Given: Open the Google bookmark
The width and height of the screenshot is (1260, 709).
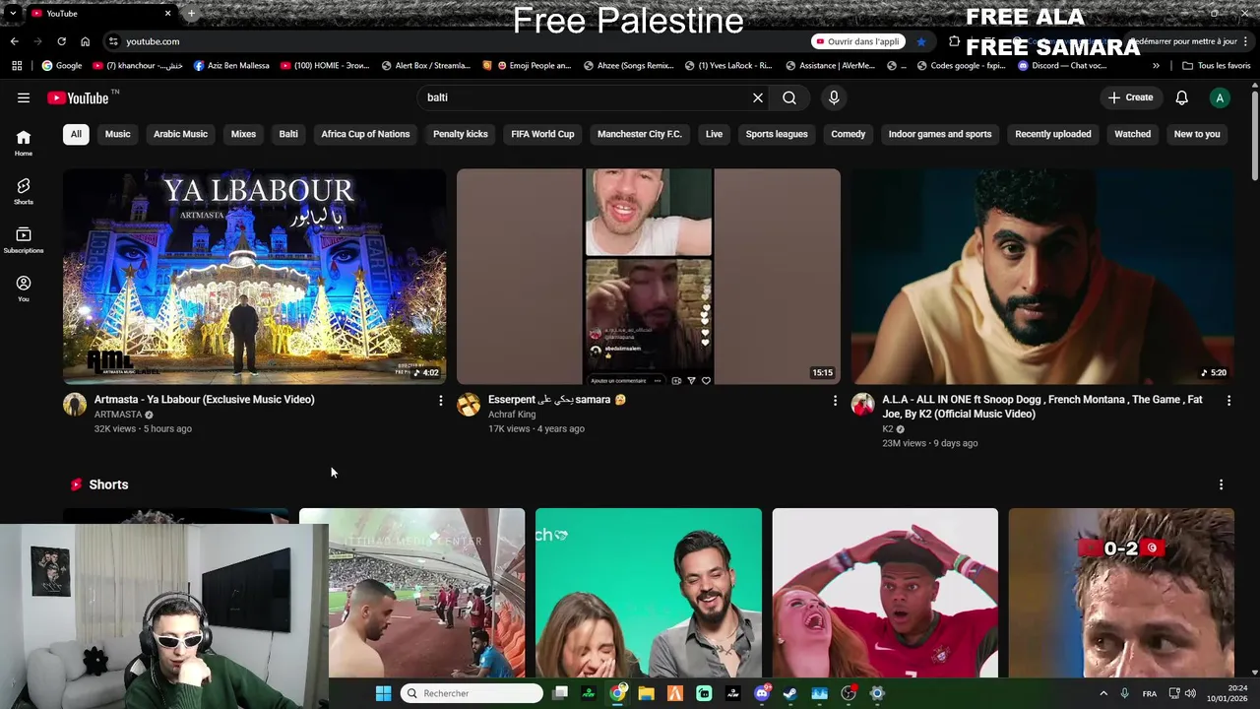Looking at the screenshot, I should coord(62,66).
